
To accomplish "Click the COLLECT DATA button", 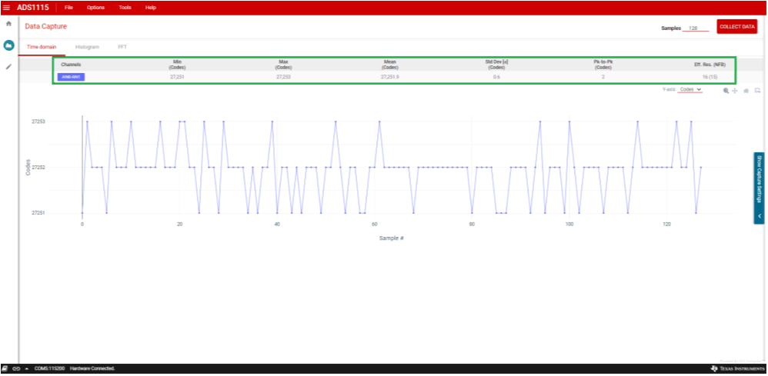I will tap(737, 27).
